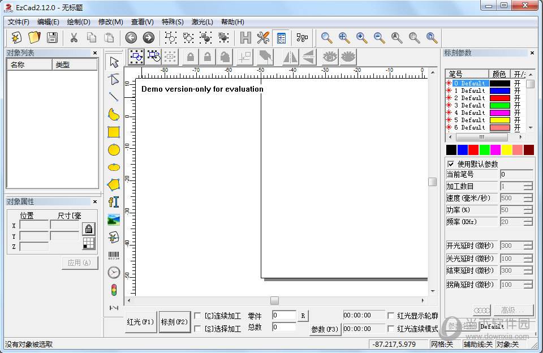Select the bitmap image import tool

coord(114,219)
